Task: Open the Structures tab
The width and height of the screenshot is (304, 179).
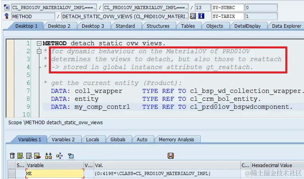Action: click(158, 26)
